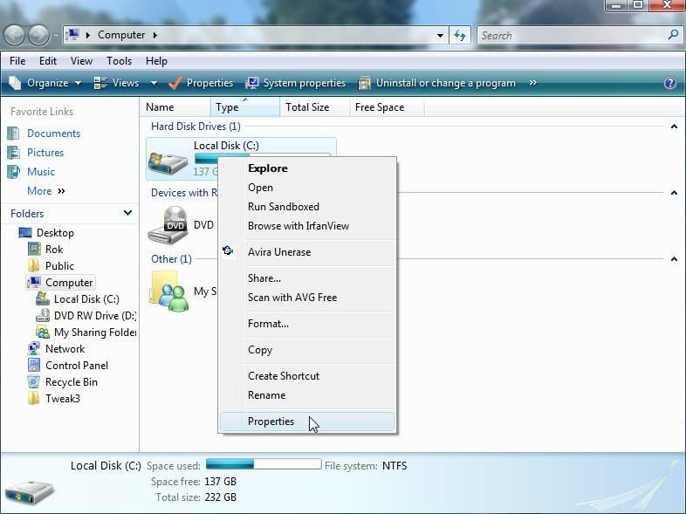
Task: Collapse the Other (1) group arrow
Action: click(x=674, y=259)
